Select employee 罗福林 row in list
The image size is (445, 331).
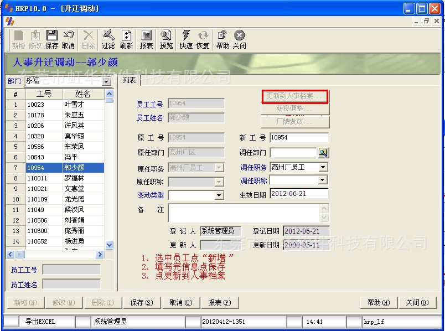point(74,178)
